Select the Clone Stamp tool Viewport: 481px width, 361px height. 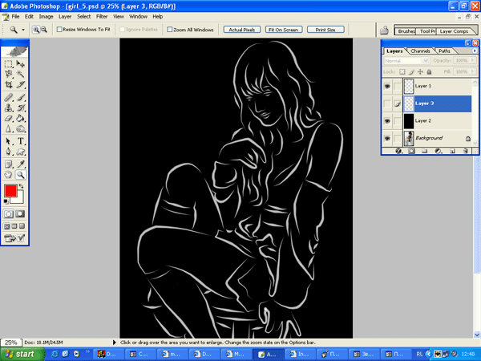click(x=9, y=107)
